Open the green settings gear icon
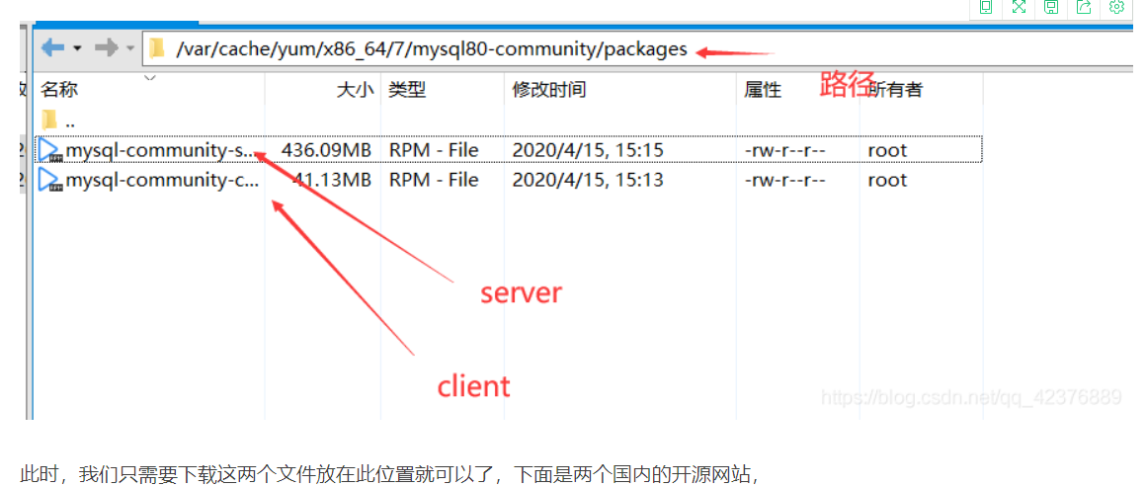Viewport: 1146px width, 487px height. (1116, 7)
